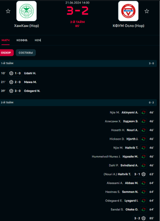Click substitution icon for Sandal S. Okeke O.

144,210
